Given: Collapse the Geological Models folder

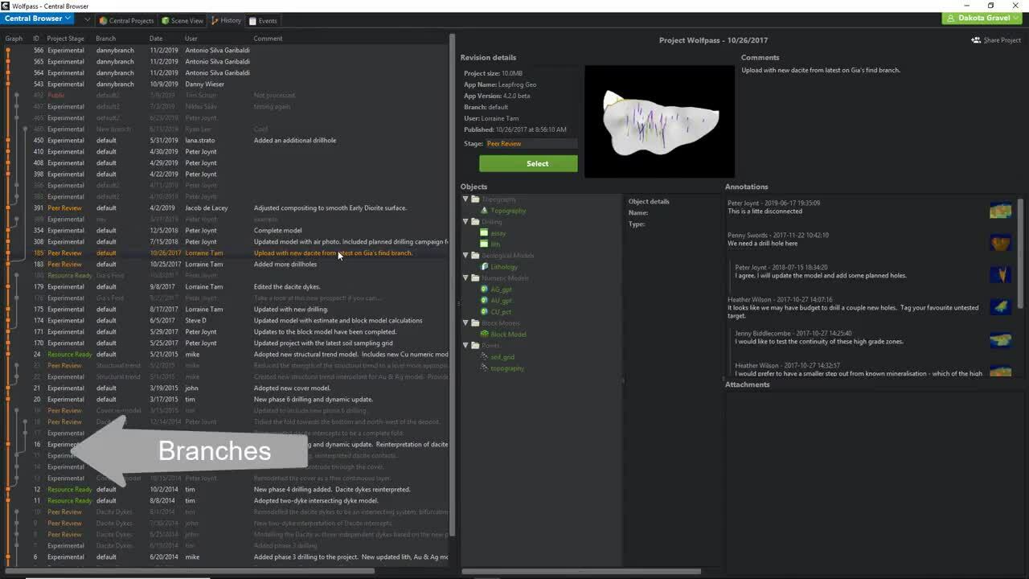Looking at the screenshot, I should coord(465,256).
